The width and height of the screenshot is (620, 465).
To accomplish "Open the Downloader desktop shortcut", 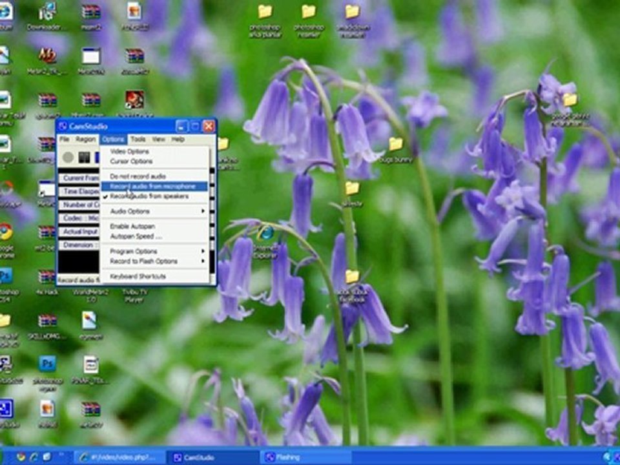I will (x=47, y=13).
